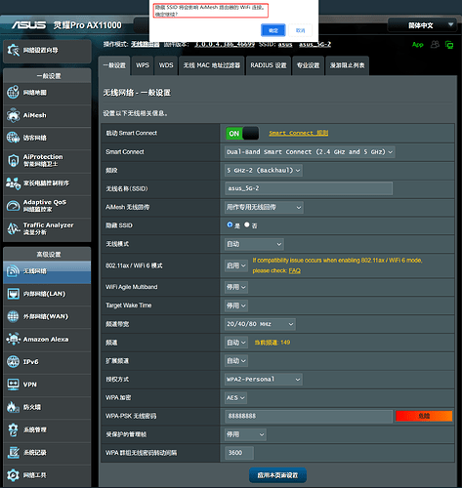
Task: Click the 家长电脑控制程序 parental control icon
Action: [x=13, y=183]
